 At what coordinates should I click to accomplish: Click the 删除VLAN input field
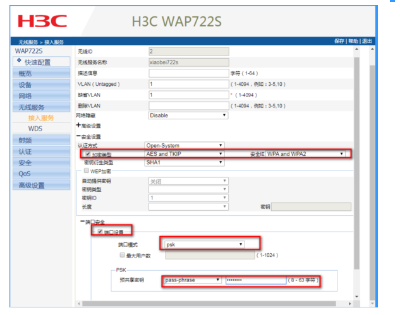189,106
